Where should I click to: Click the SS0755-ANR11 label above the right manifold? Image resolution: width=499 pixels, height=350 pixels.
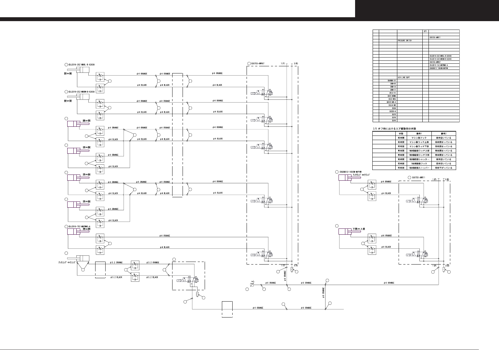[x=419, y=178]
